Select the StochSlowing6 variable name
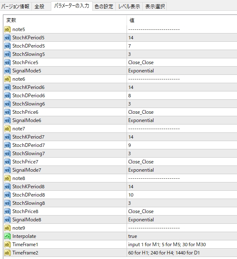This screenshot has width=237, height=259. click(x=29, y=104)
